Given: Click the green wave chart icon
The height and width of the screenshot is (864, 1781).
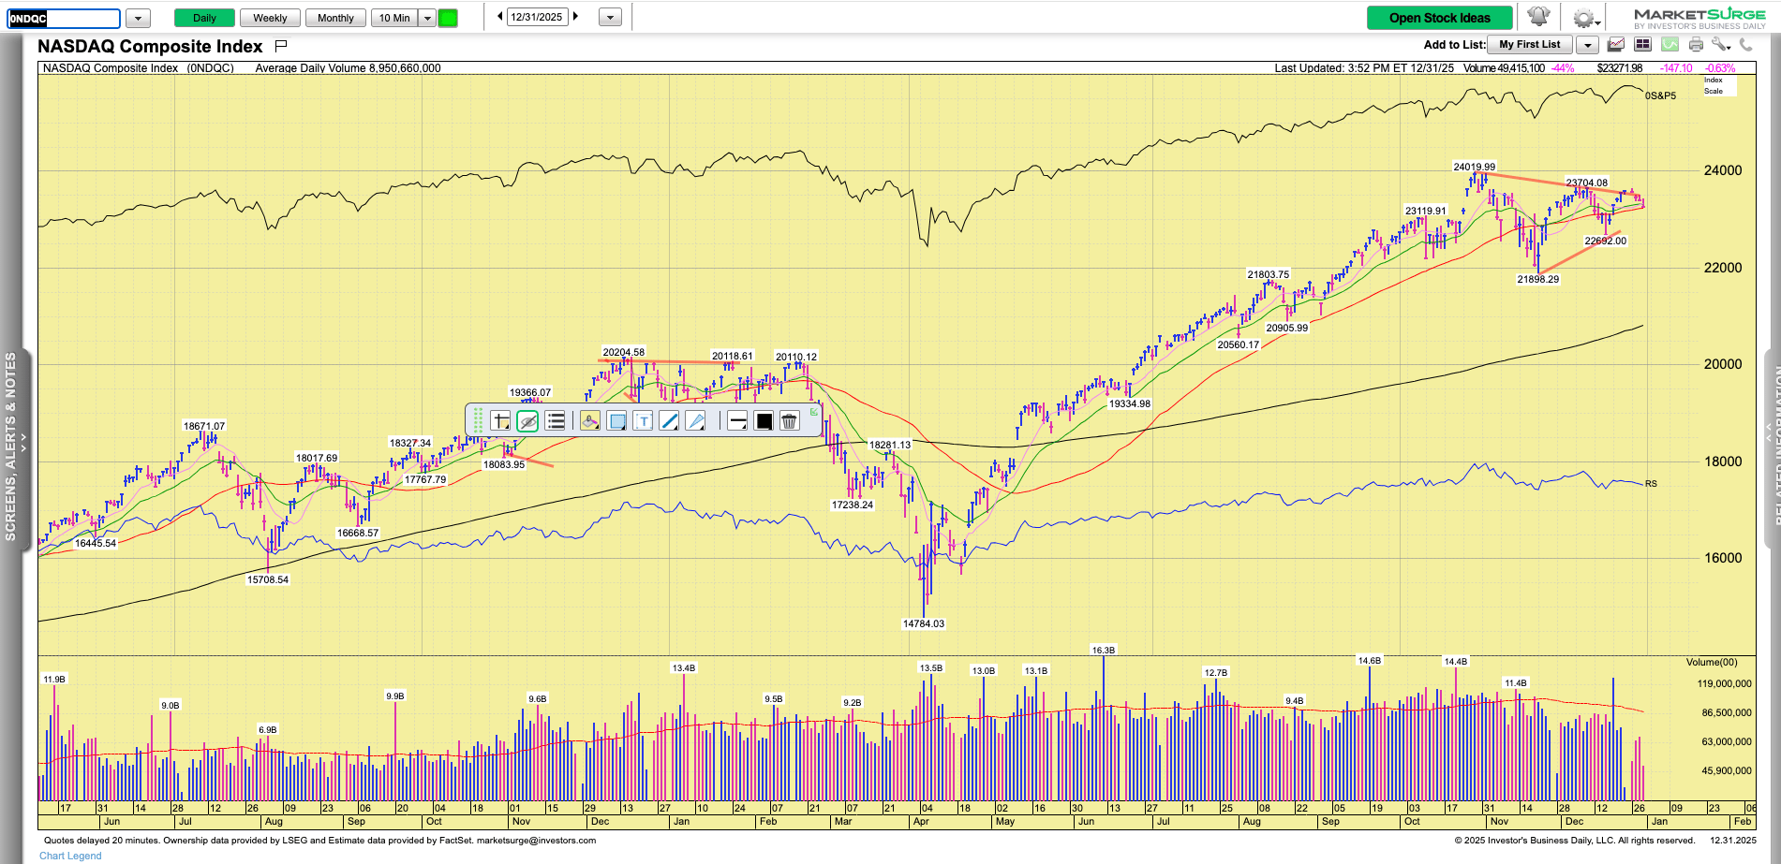Looking at the screenshot, I should click(x=1670, y=44).
